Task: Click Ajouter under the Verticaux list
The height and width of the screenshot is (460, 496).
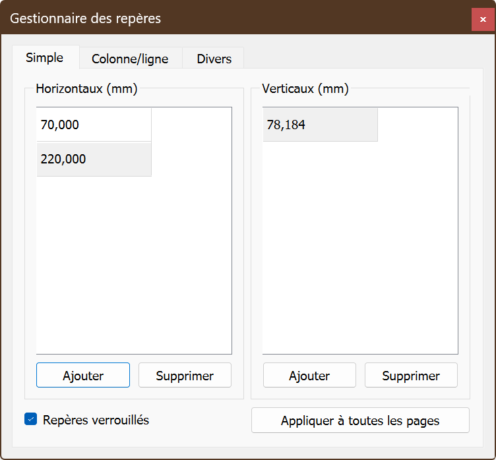Action: [x=309, y=376]
